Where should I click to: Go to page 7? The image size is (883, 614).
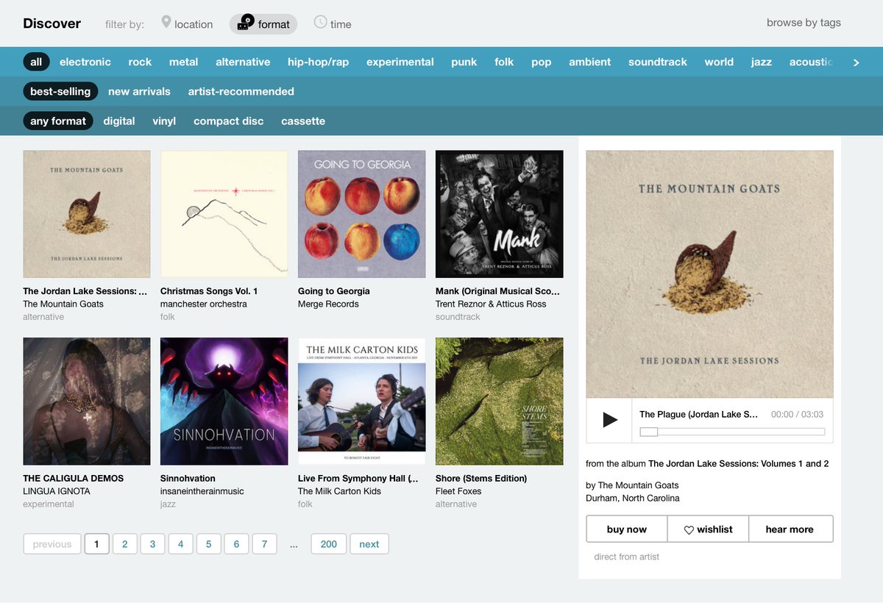click(x=264, y=544)
